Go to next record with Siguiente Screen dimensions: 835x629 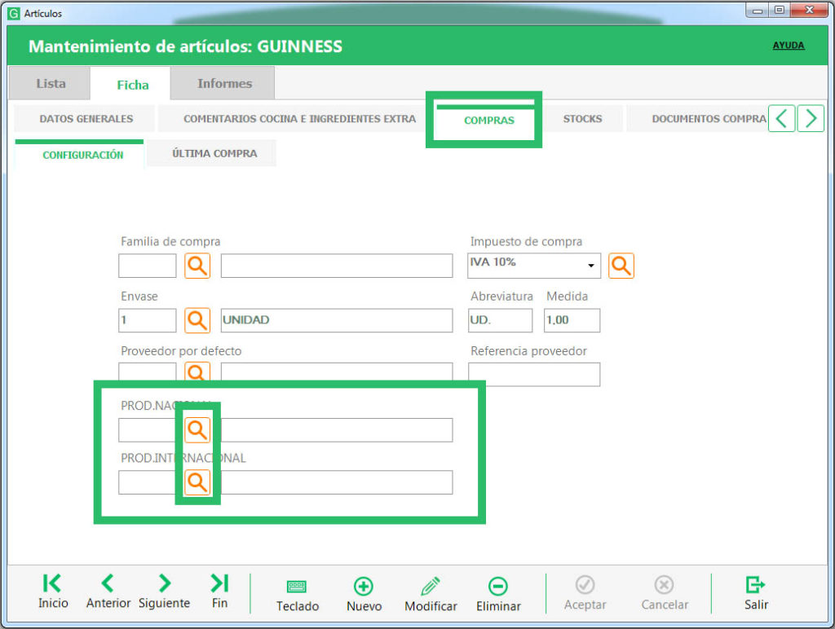[164, 592]
